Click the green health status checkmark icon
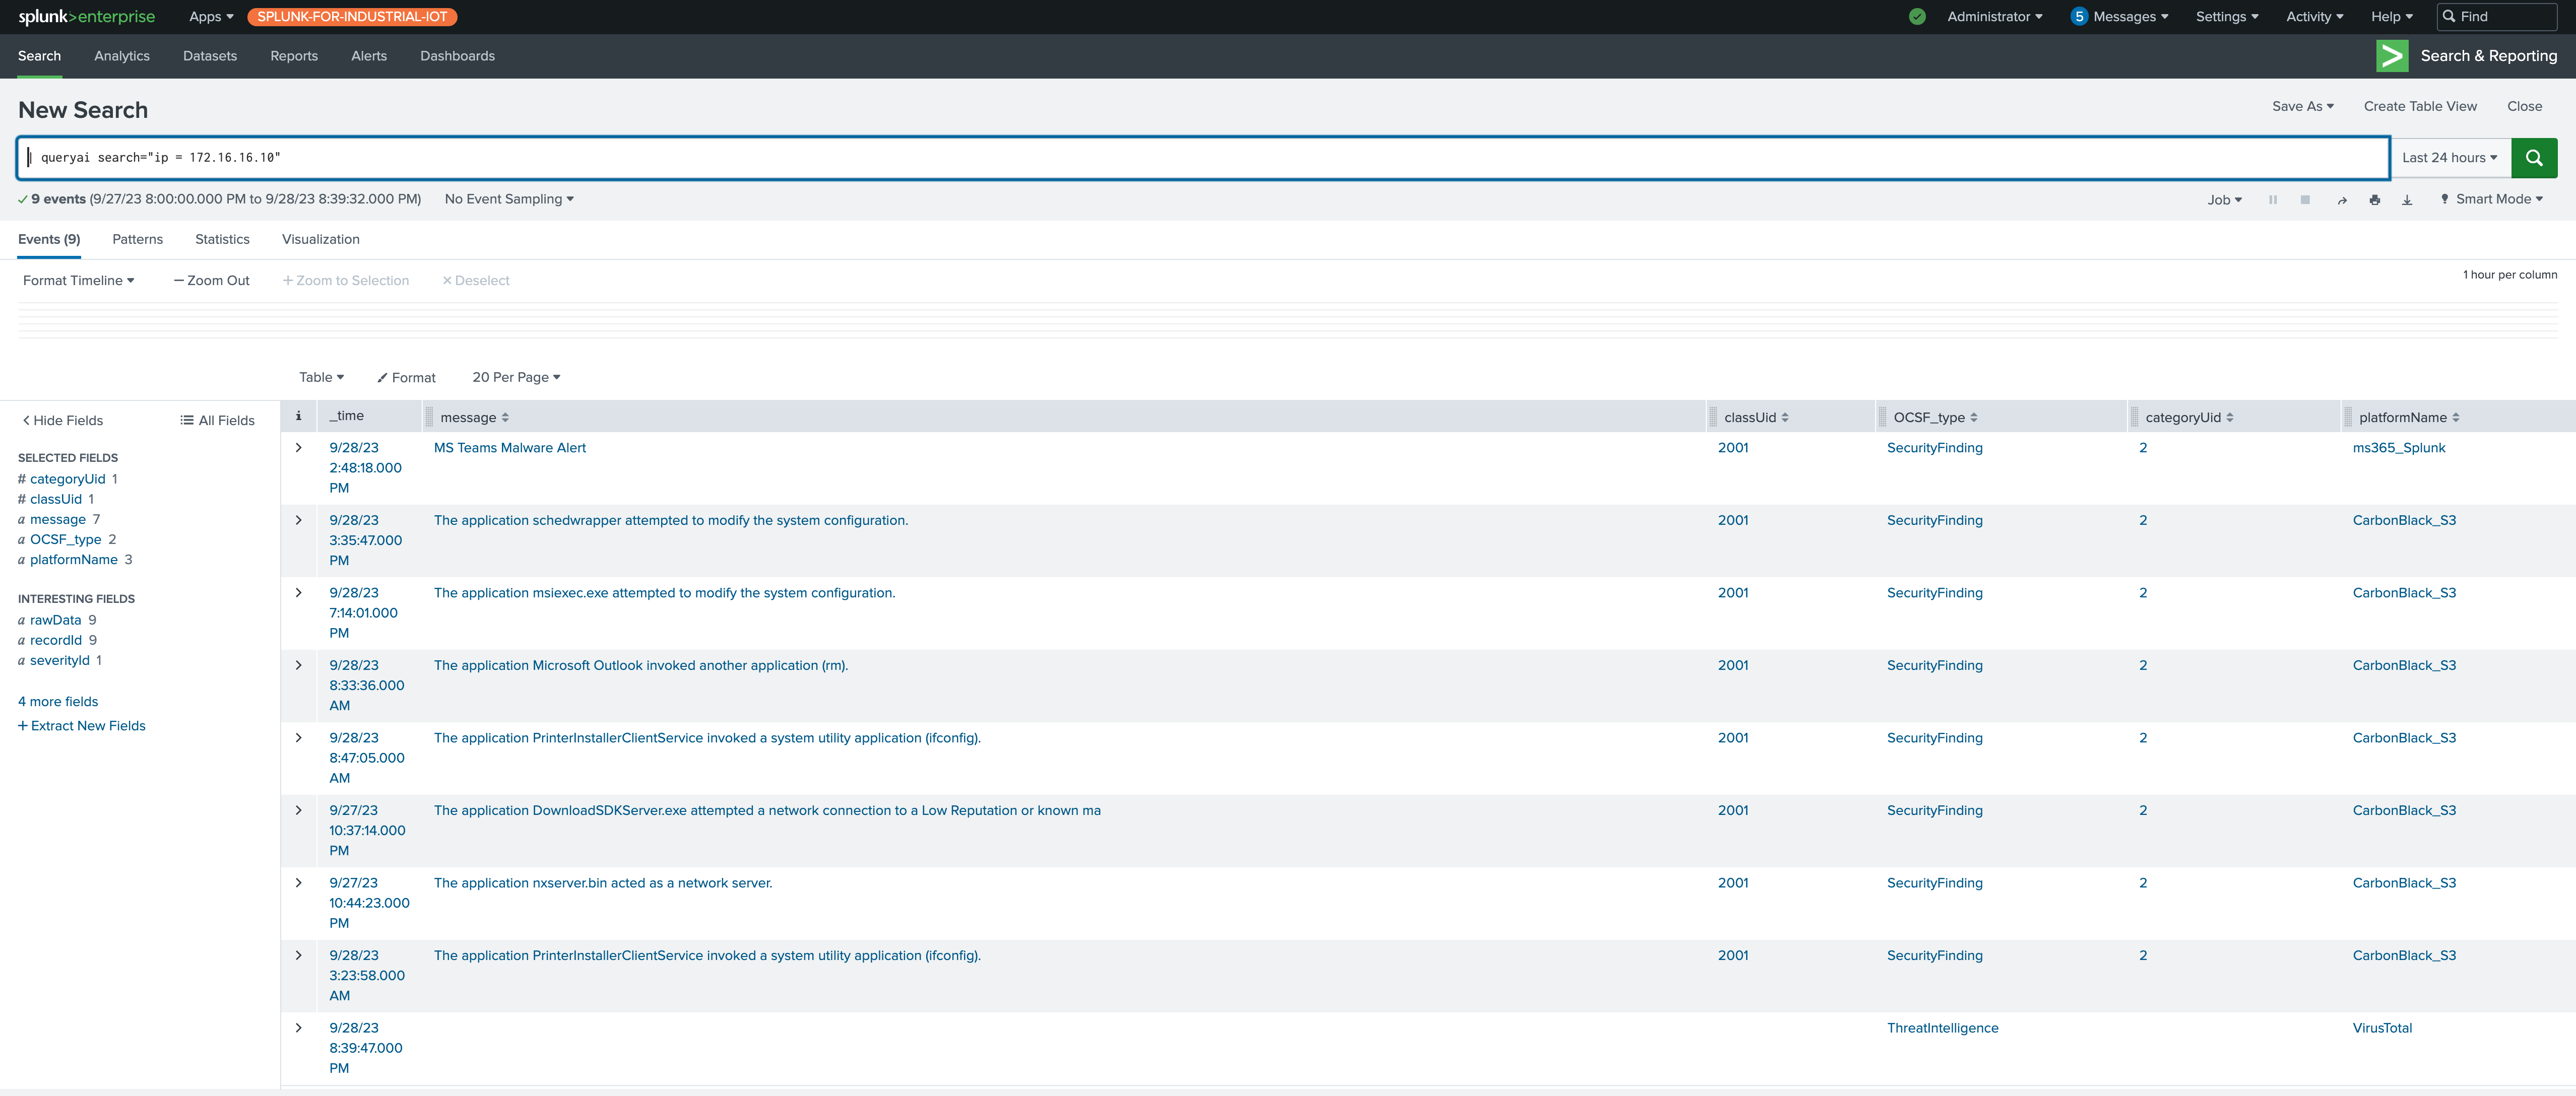 pos(1916,17)
